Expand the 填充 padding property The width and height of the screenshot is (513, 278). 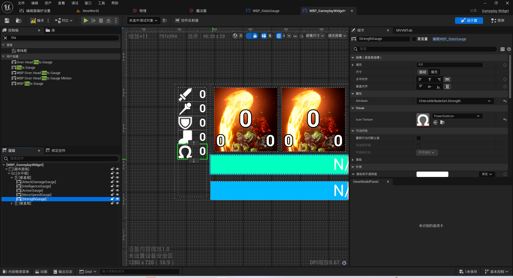point(353,65)
